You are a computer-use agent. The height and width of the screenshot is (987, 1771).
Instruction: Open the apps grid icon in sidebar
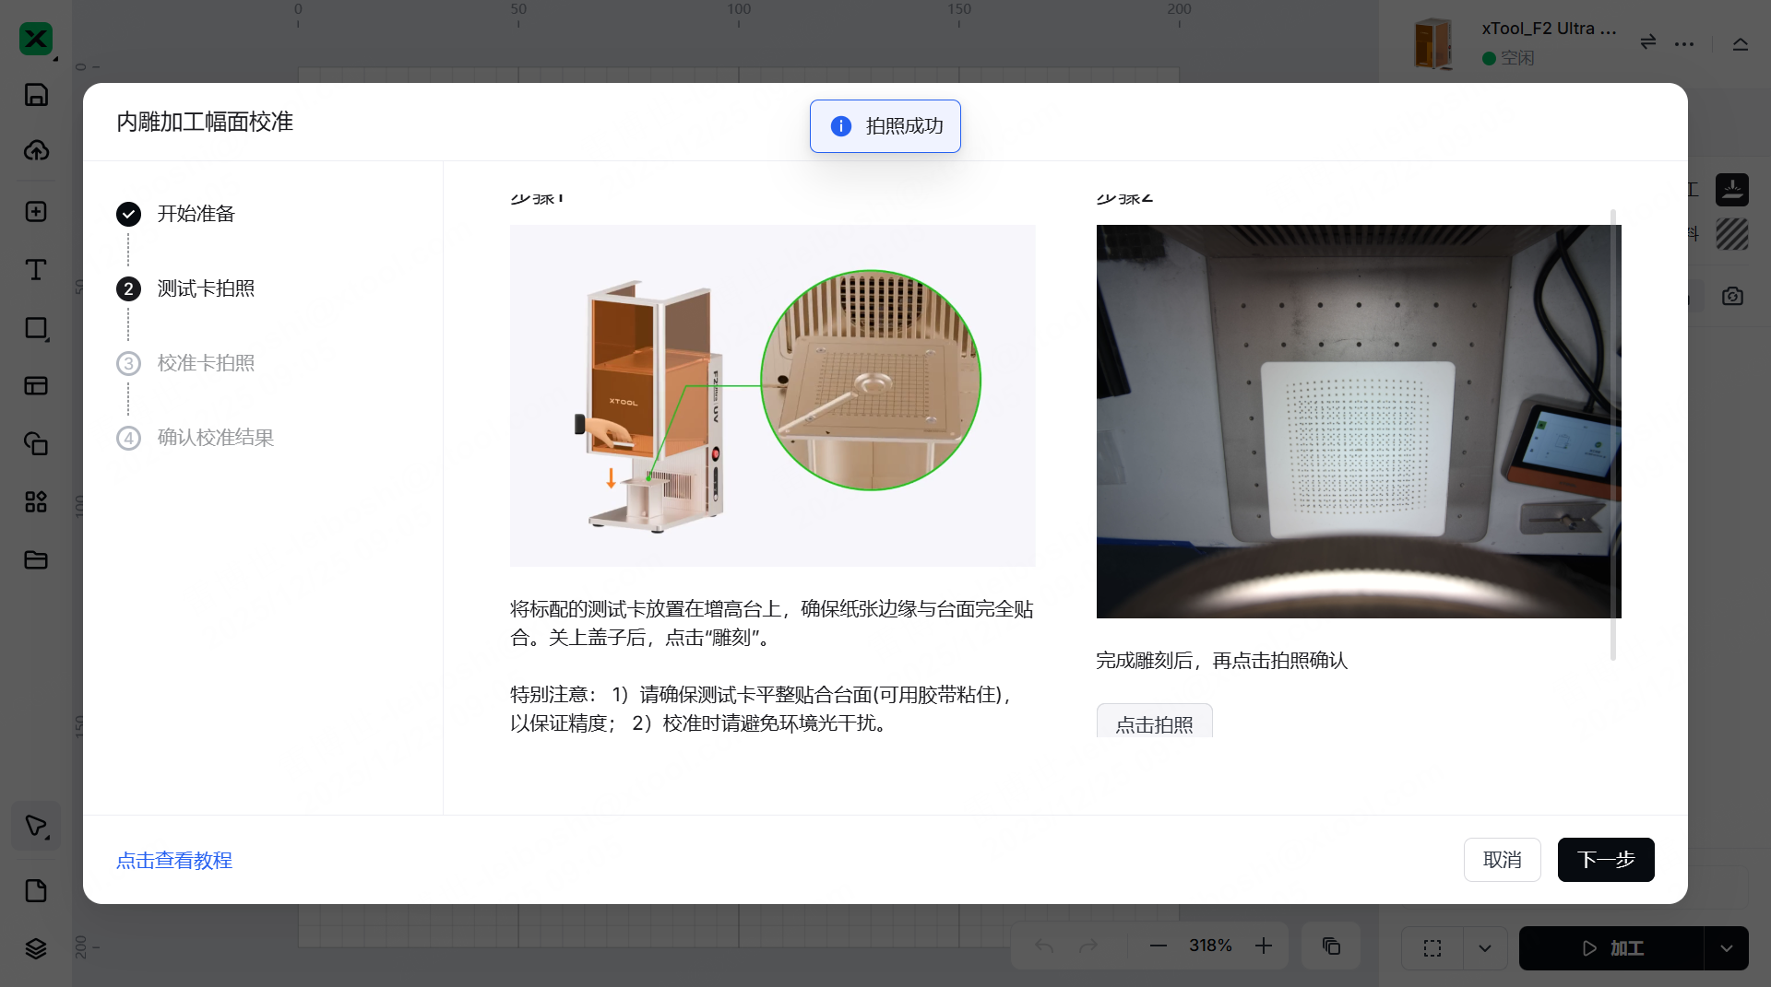pos(36,502)
